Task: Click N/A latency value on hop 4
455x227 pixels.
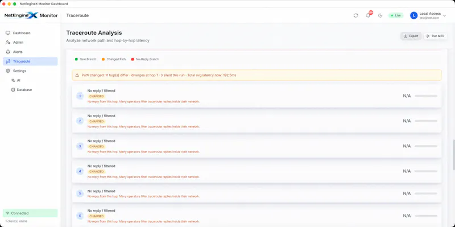Action: pyautogui.click(x=407, y=171)
